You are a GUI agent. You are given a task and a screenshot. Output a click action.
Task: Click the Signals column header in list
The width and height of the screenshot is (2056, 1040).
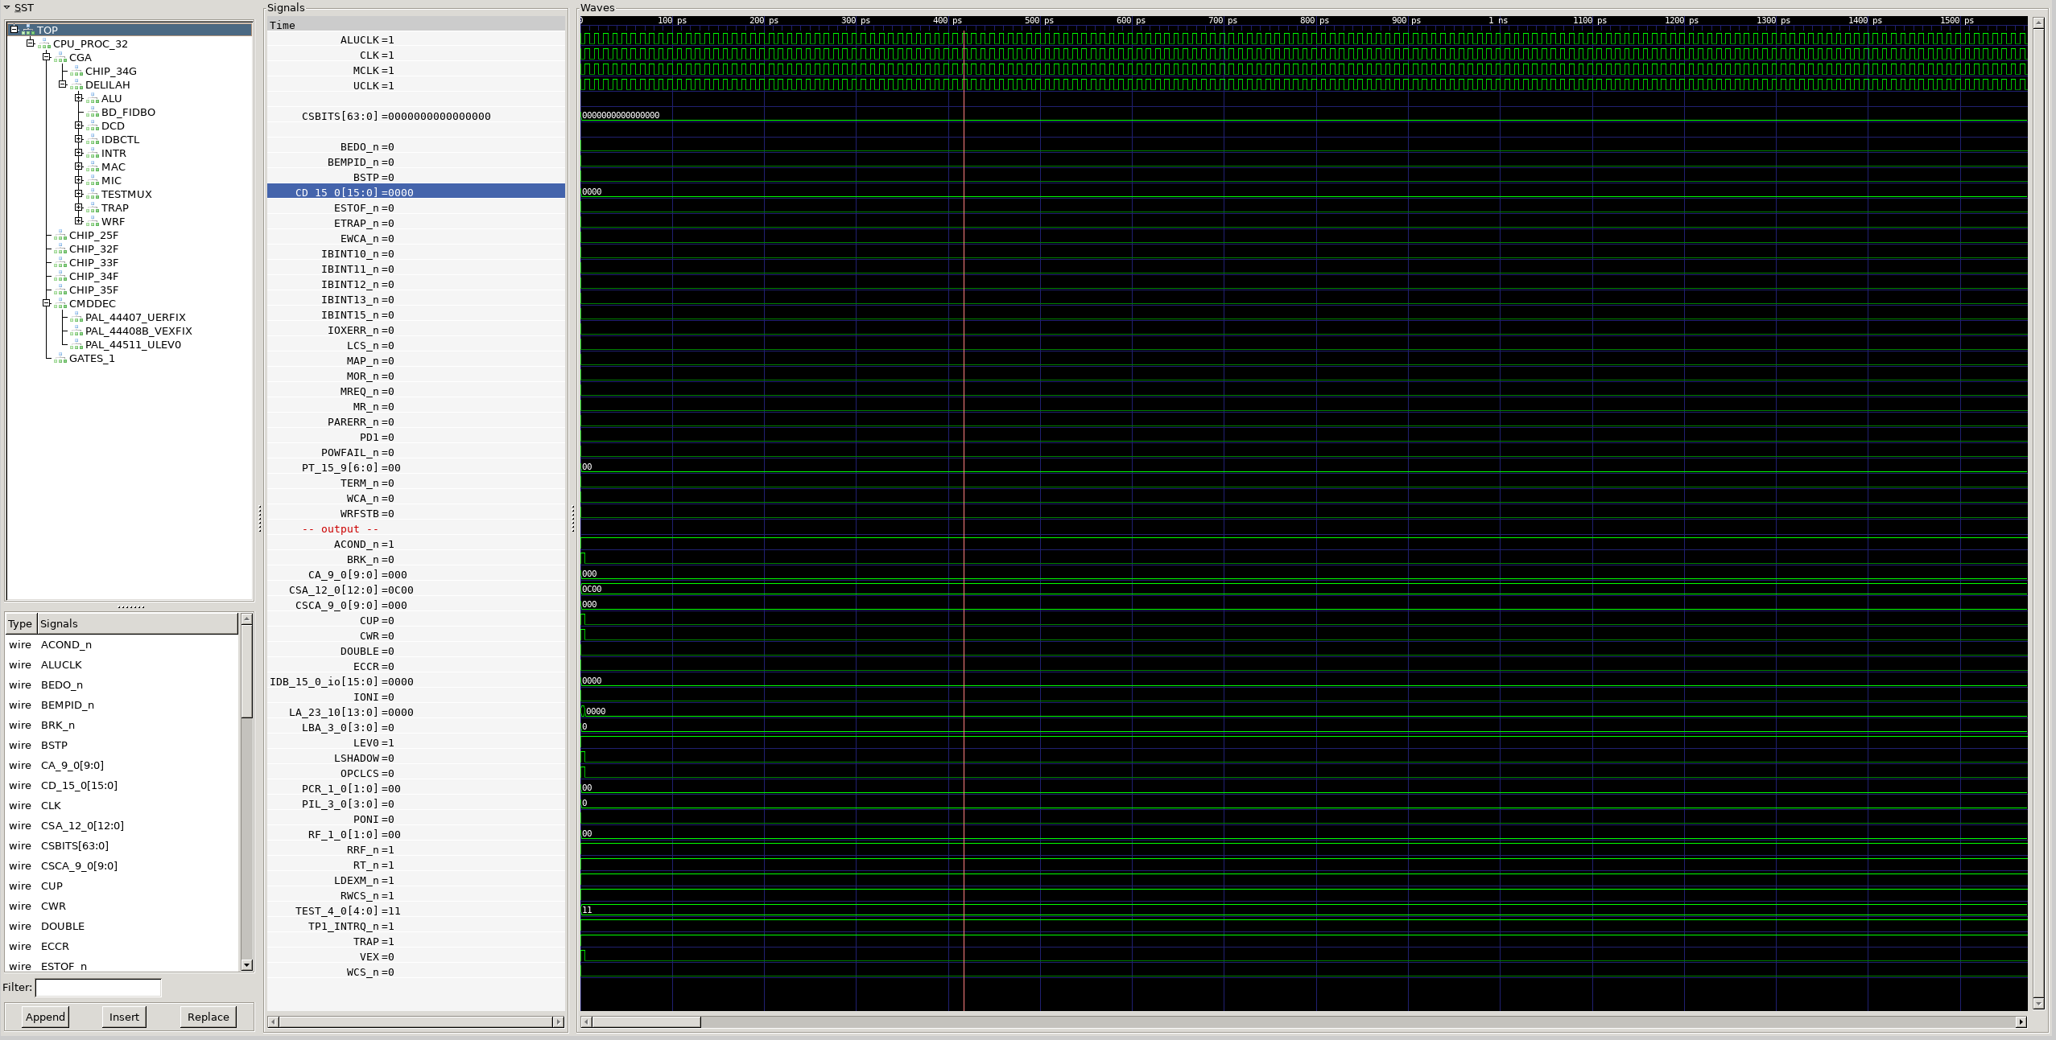click(138, 623)
